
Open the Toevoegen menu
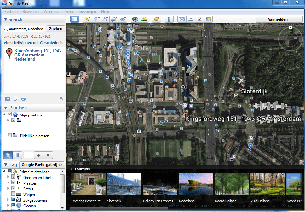point(87,12)
